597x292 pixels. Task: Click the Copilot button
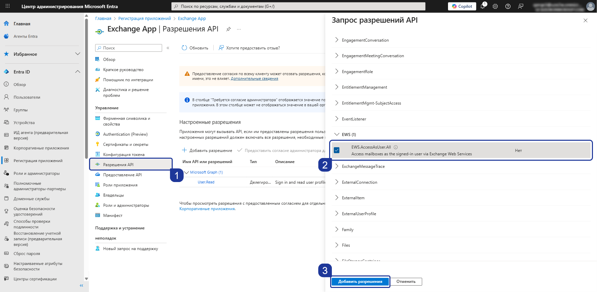click(462, 6)
